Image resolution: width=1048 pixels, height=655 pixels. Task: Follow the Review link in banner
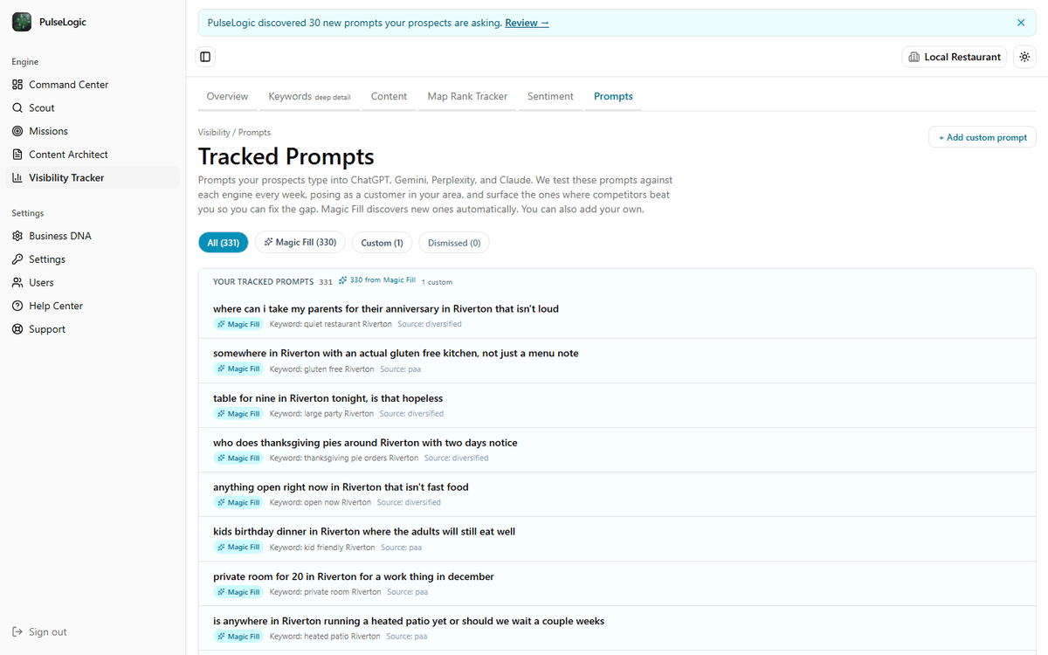pyautogui.click(x=527, y=23)
